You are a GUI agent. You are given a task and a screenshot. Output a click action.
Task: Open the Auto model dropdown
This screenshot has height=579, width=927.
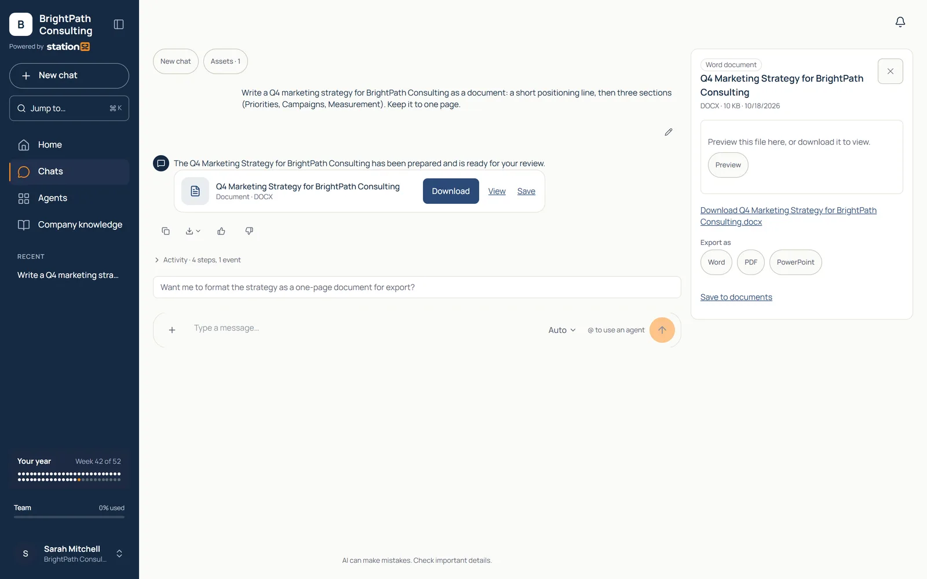[561, 330]
